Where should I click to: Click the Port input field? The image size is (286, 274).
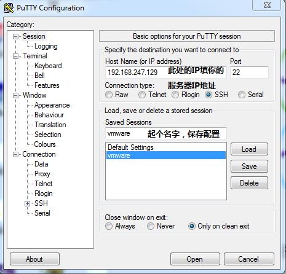pyautogui.click(x=249, y=72)
